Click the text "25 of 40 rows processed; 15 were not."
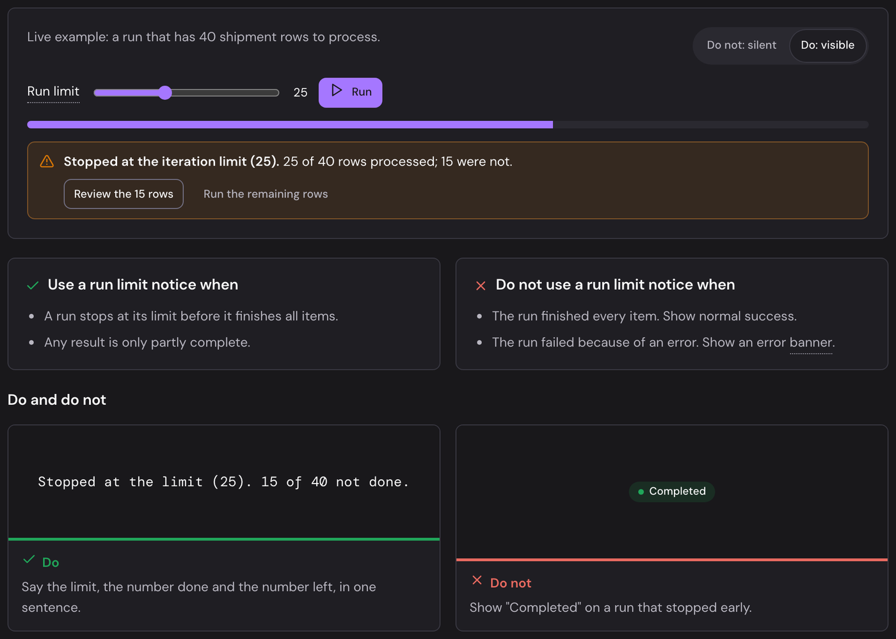 397,162
